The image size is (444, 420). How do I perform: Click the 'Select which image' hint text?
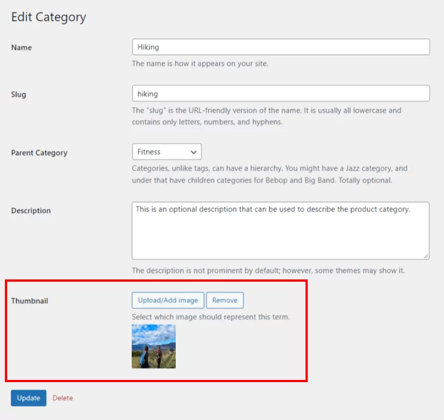[x=210, y=317]
